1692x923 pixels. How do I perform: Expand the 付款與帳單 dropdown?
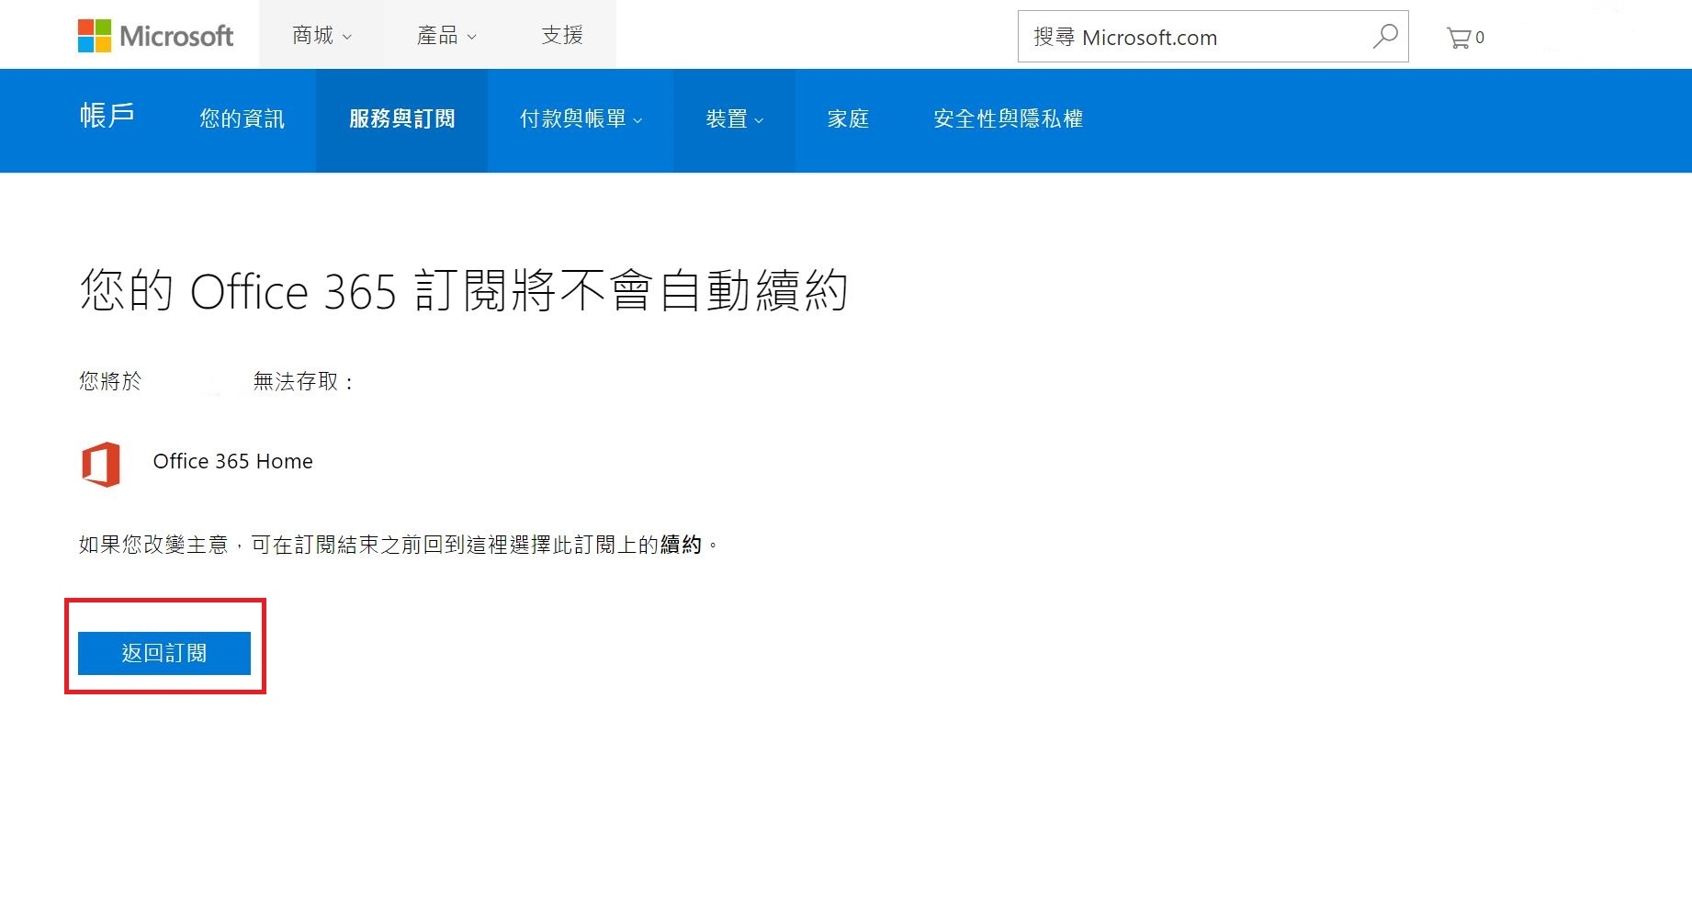tap(581, 119)
